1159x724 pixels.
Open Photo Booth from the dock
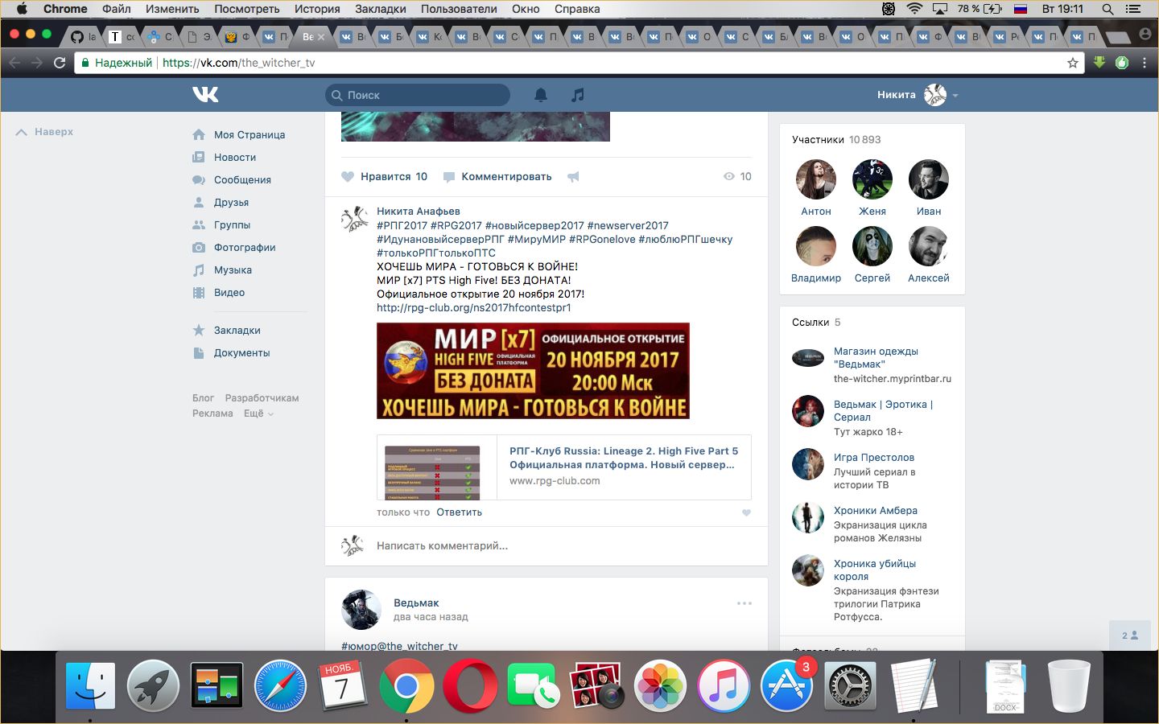tap(596, 686)
